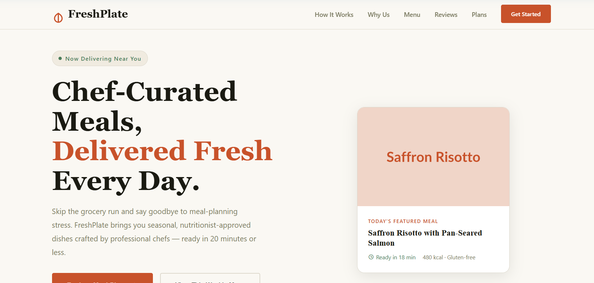The image size is (594, 283).
Task: Click the green dot in the delivery badge
Action: pyautogui.click(x=60, y=59)
